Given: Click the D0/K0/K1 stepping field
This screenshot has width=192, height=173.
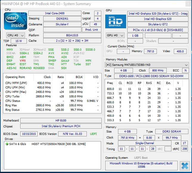Looking at the screenshot, I should (62, 18).
